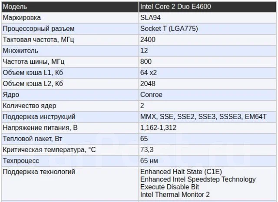Click the 'Маркировка' label

pos(22,18)
